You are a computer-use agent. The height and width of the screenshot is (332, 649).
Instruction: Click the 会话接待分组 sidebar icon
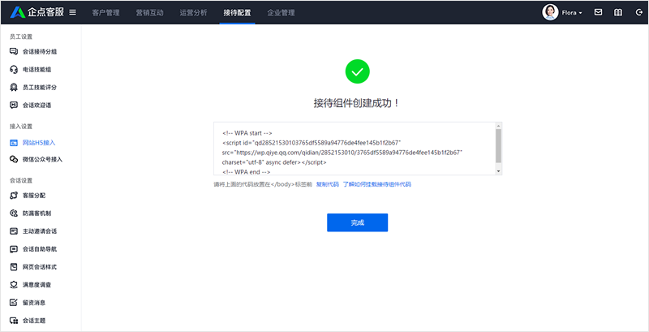coord(14,52)
